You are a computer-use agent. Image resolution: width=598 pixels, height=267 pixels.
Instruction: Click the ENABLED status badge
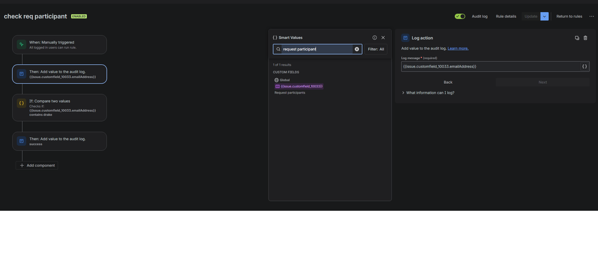tap(79, 16)
